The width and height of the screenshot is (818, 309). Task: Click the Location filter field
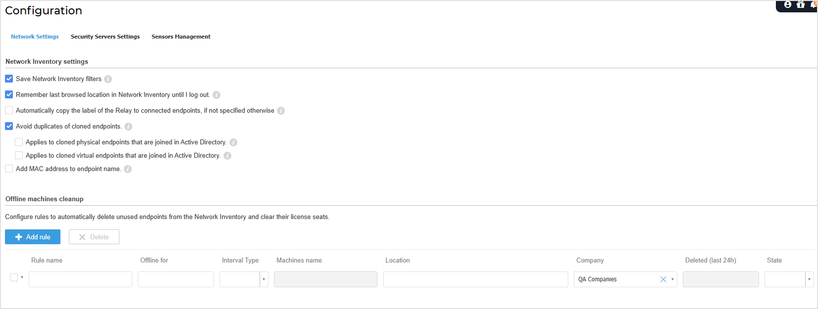click(x=476, y=279)
